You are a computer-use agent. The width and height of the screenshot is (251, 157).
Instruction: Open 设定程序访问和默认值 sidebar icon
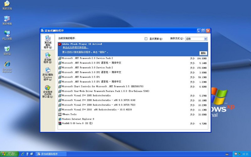(x=48, y=91)
